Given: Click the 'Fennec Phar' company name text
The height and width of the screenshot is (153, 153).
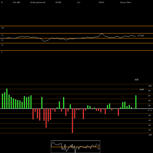Looking at the screenshot, I should (125, 2).
